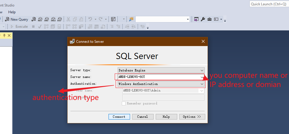Open toolbar options arrow on top row
The width and height of the screenshot is (289, 134).
coord(225,21)
